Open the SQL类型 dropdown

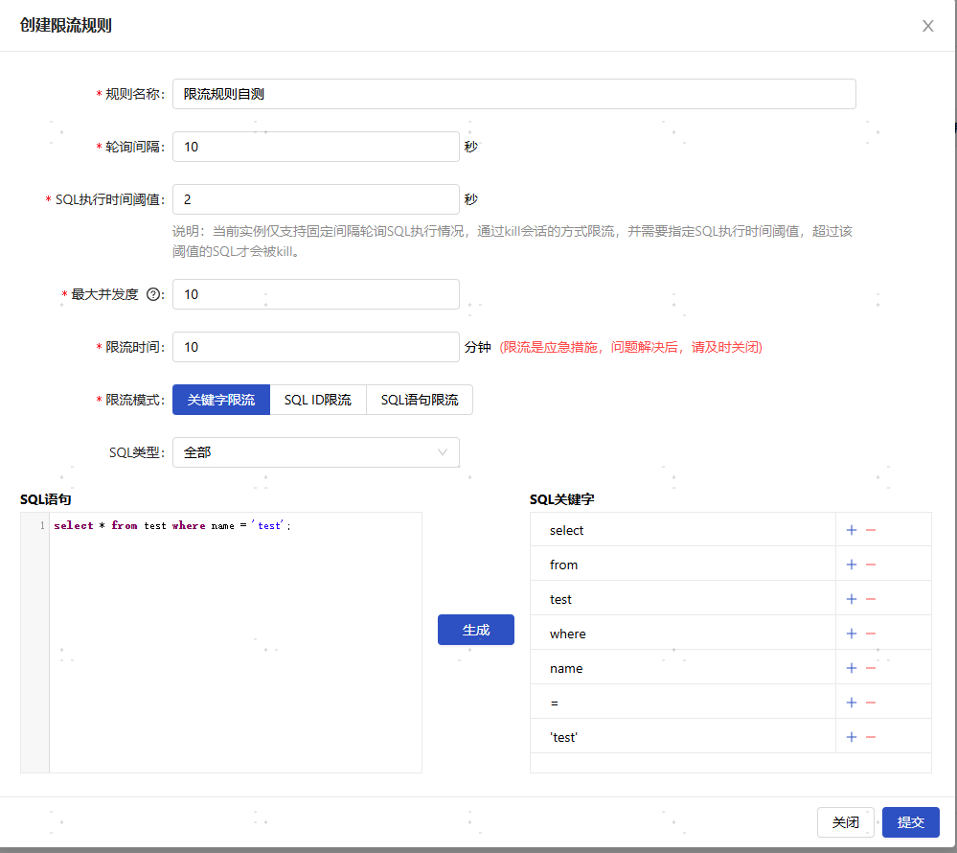pos(316,452)
